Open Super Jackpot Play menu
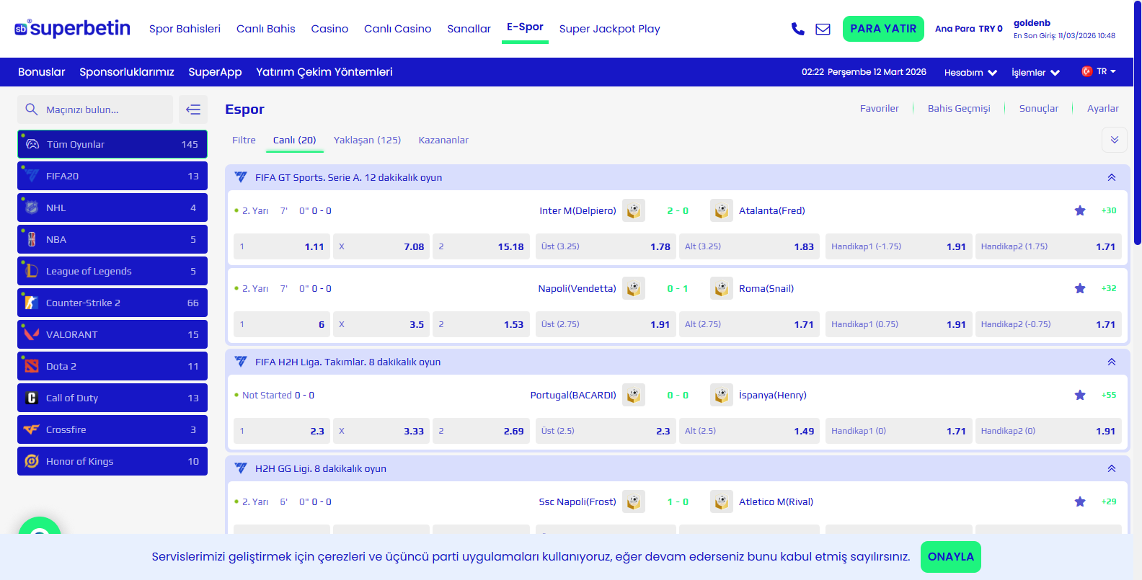 [x=609, y=29]
